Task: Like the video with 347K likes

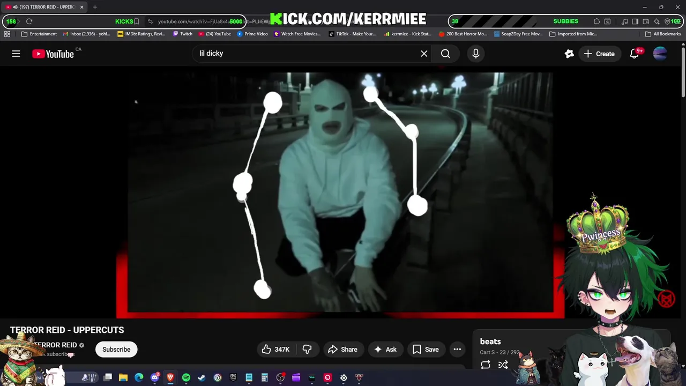Action: coord(276,350)
